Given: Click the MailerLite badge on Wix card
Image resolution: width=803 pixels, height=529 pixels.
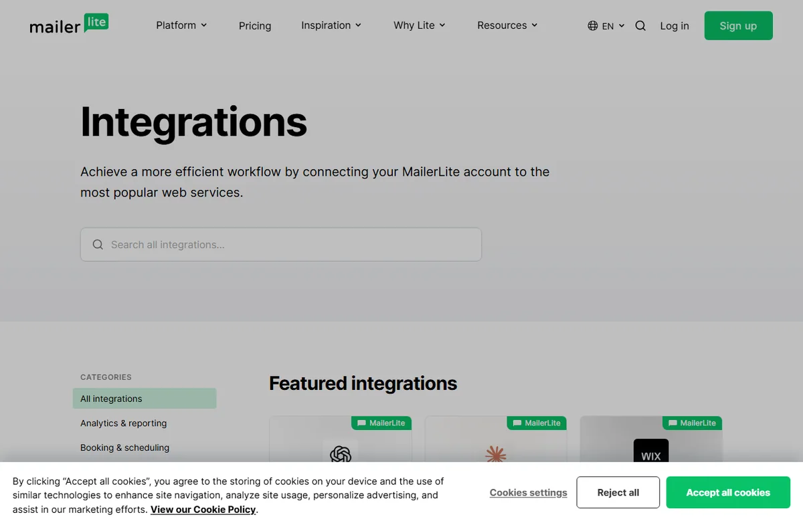Looking at the screenshot, I should coord(692,423).
